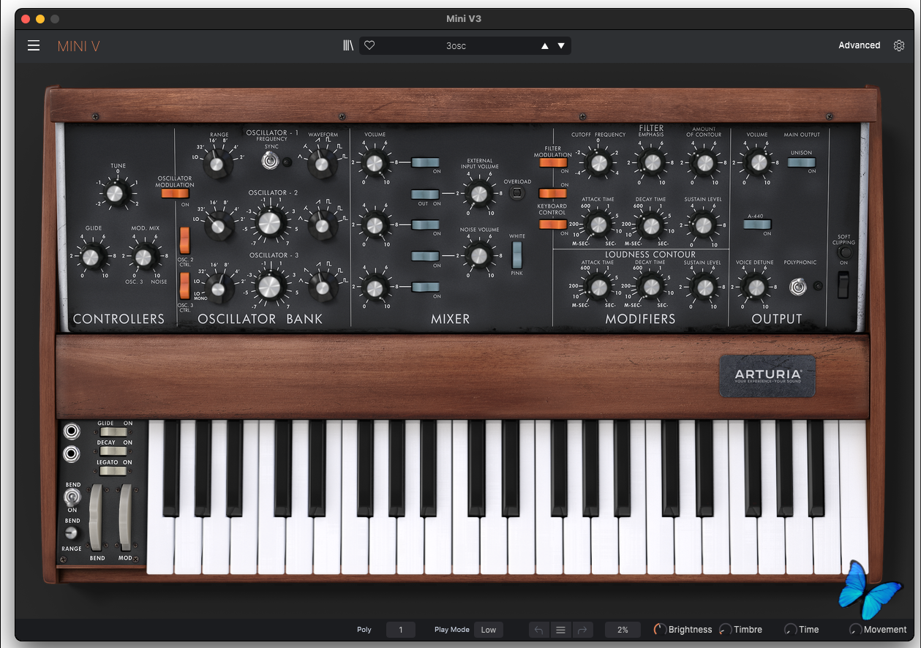Toggle the A-440 tone switch
This screenshot has height=648, width=921.
756,225
